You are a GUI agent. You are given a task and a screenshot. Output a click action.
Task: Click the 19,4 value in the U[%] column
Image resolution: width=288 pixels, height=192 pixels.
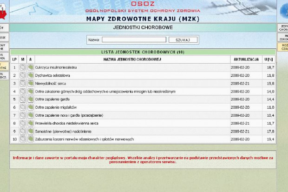(x=270, y=139)
